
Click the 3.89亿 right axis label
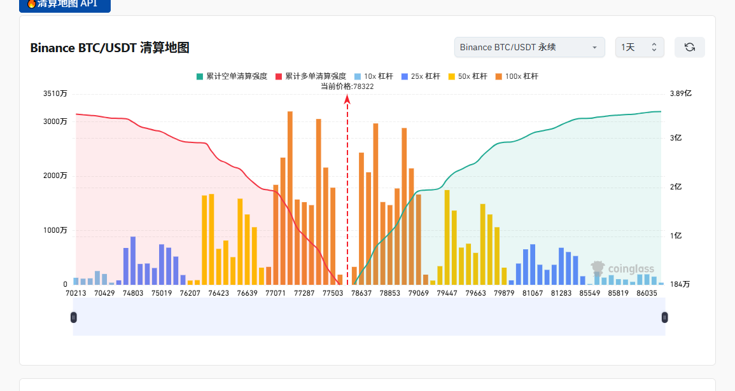pos(681,93)
